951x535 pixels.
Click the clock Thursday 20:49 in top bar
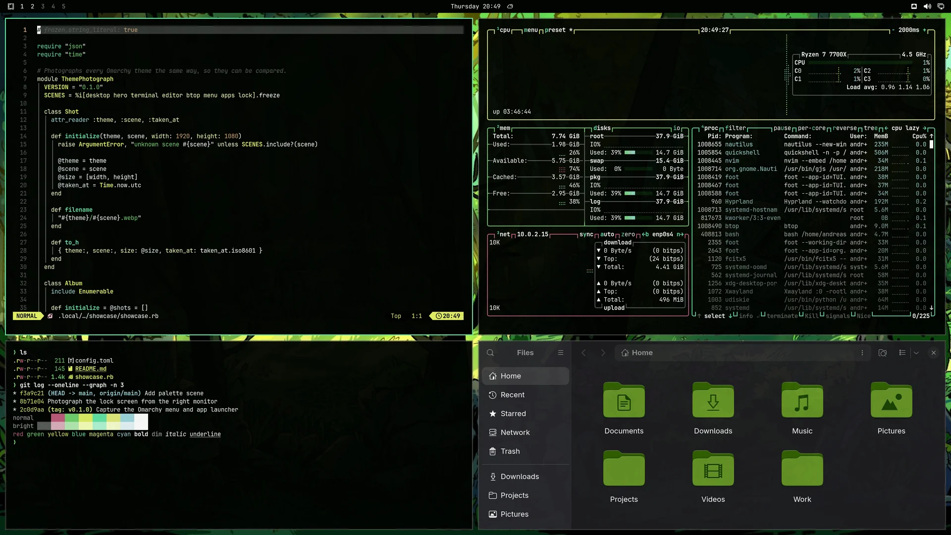tap(475, 6)
